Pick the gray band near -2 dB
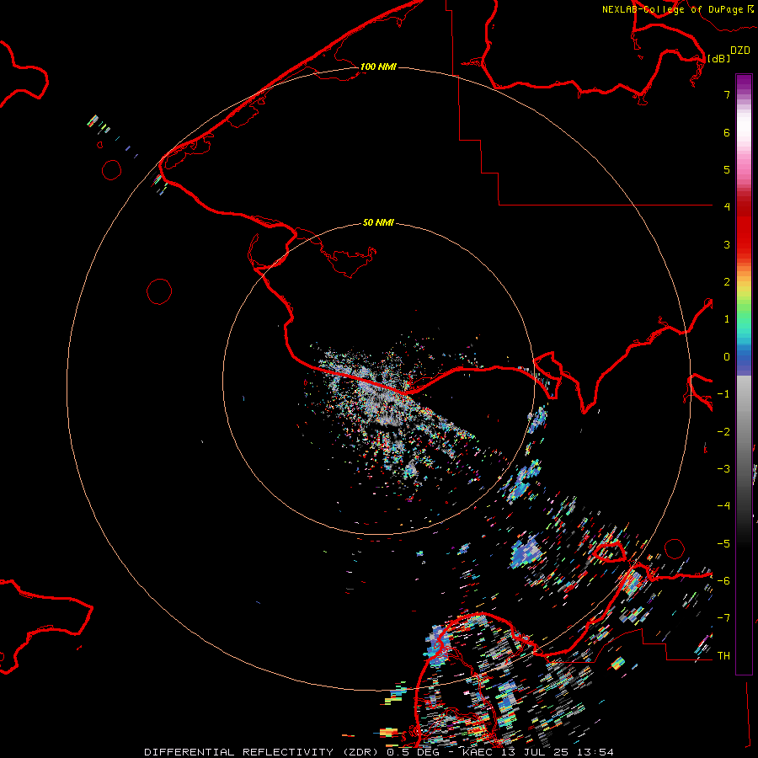This screenshot has width=758, height=758. [744, 432]
